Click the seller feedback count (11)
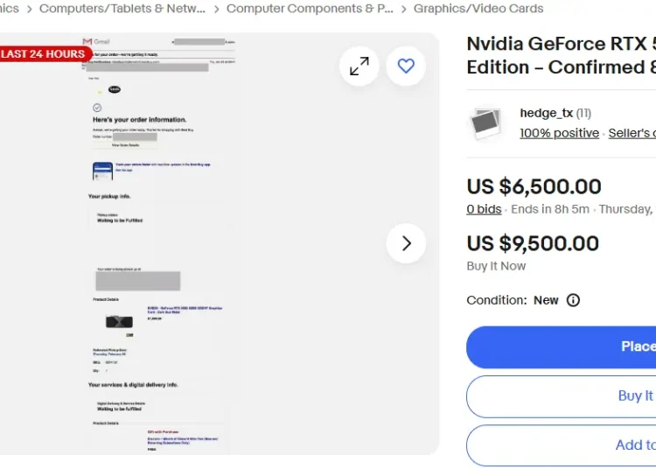Viewport: 656px width, 469px height. click(583, 113)
